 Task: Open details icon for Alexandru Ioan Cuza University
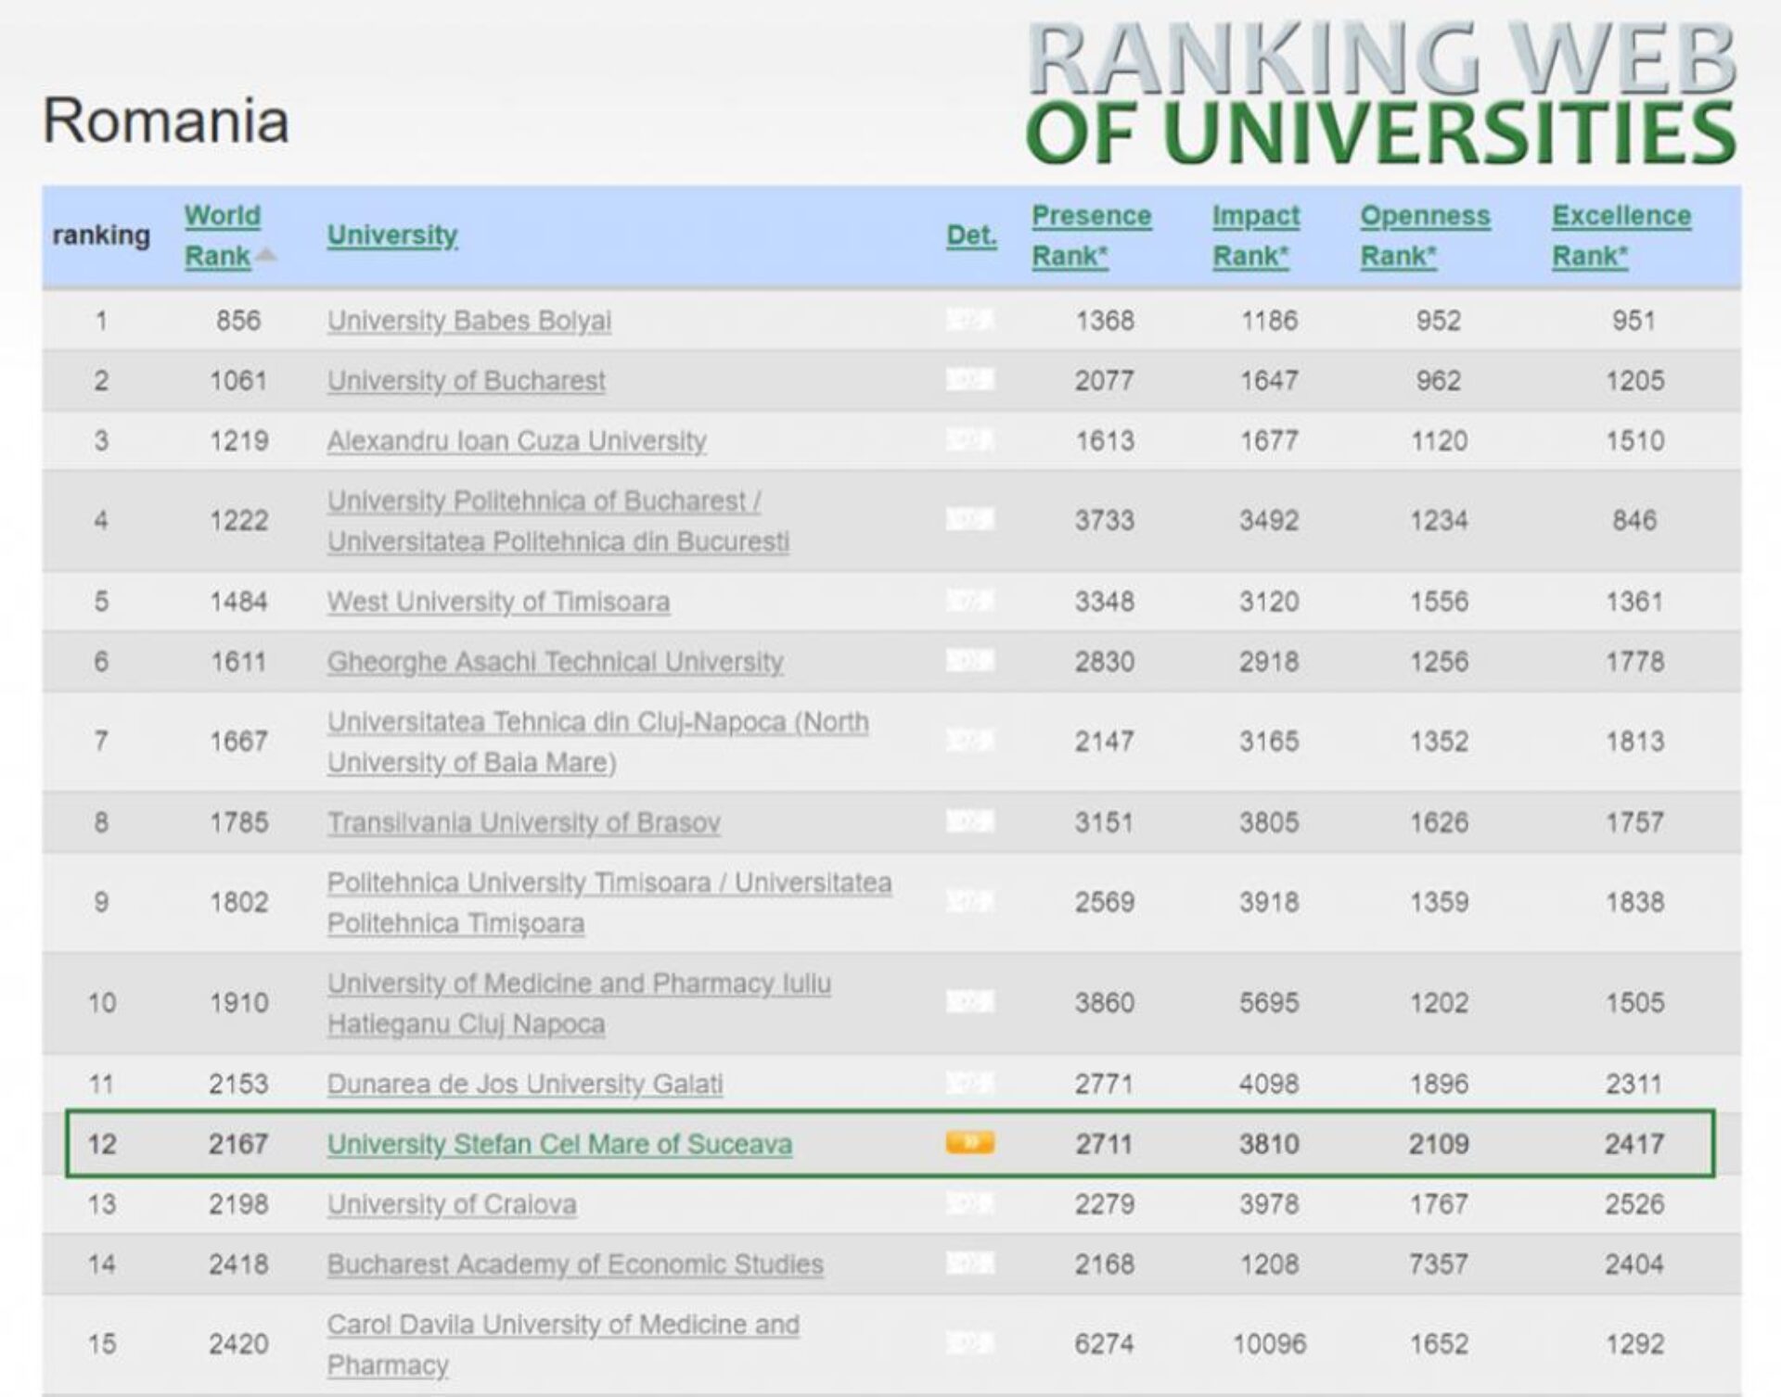click(969, 440)
